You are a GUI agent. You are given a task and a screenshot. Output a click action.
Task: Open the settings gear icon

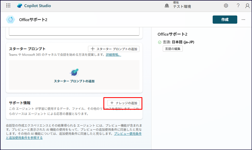226,6
